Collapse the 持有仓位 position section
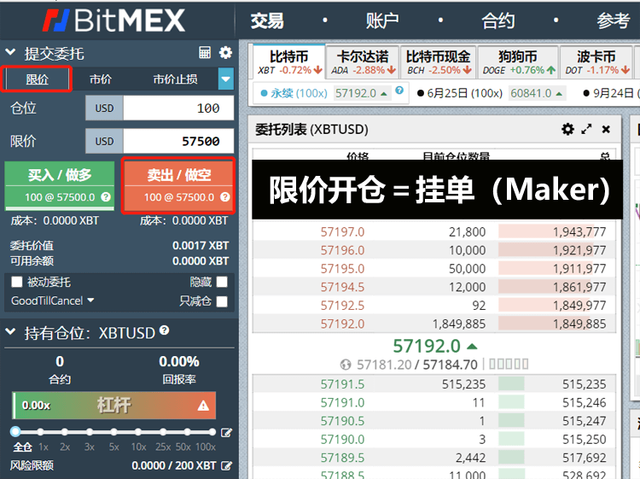Screen dimensions: 640x479 click(x=10, y=331)
